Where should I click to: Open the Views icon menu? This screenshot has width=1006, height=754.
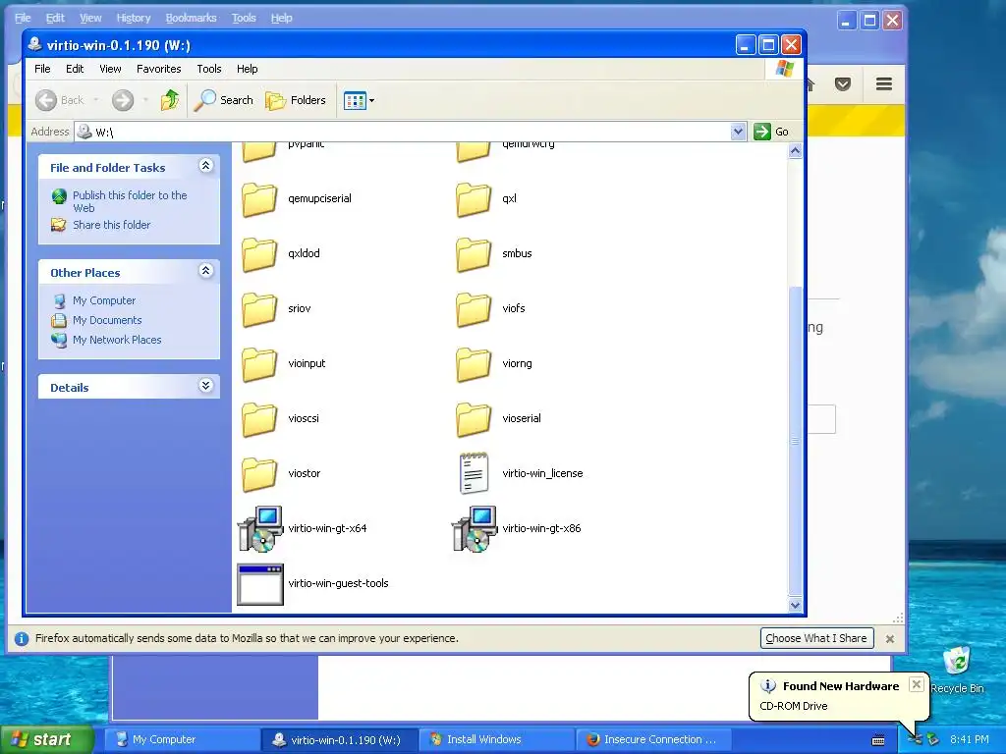[x=359, y=100]
